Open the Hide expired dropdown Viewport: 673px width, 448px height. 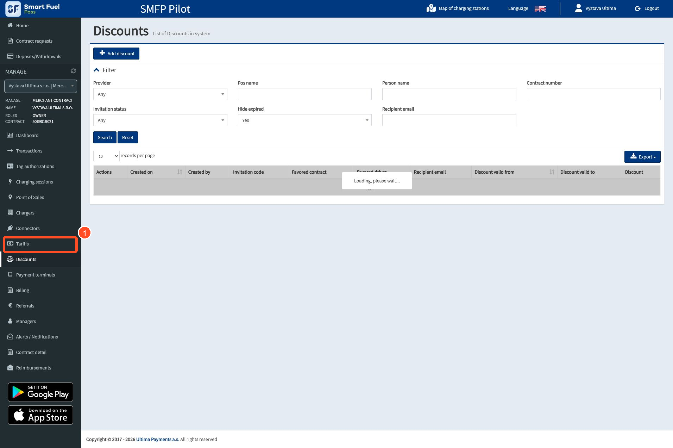pos(304,120)
